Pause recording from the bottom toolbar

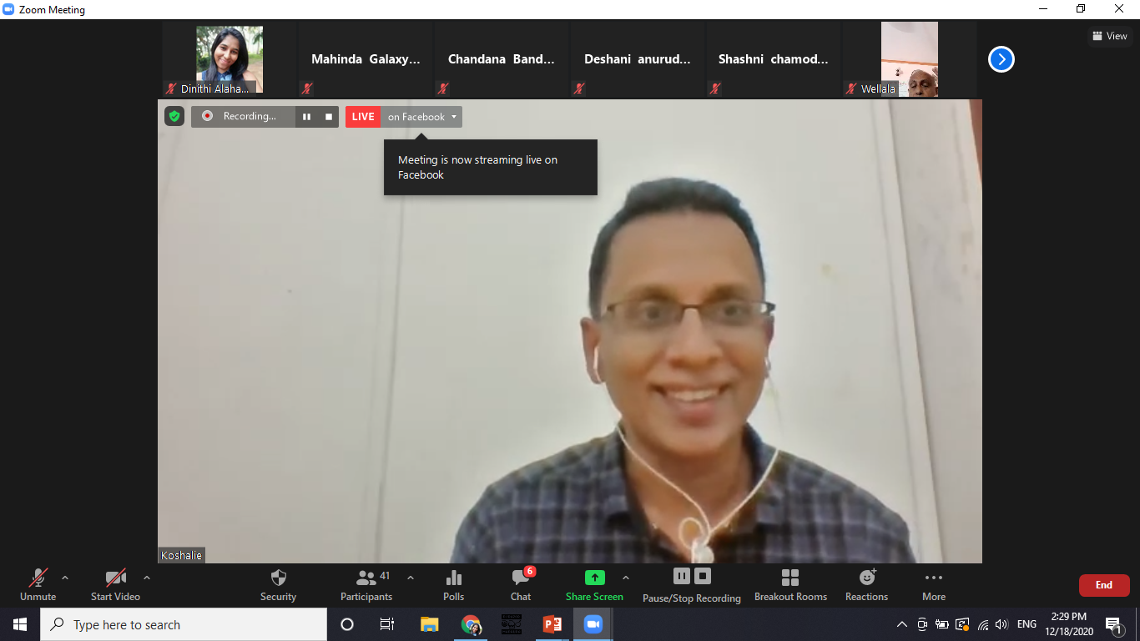pyautogui.click(x=682, y=576)
